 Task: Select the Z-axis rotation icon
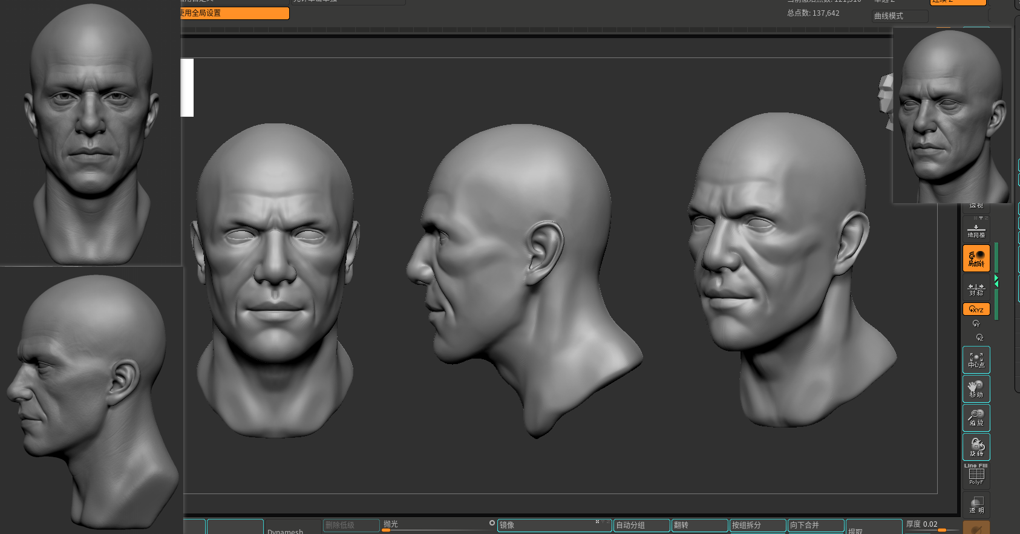click(979, 337)
